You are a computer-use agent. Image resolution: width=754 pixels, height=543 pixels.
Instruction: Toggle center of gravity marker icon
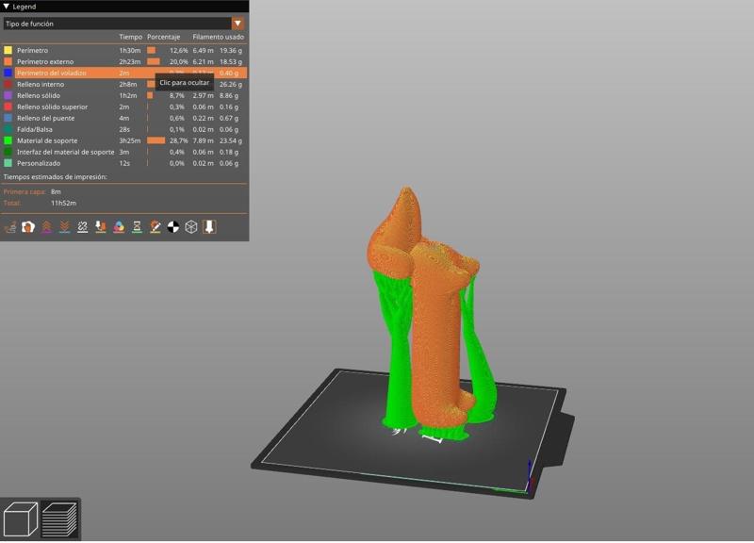173,226
